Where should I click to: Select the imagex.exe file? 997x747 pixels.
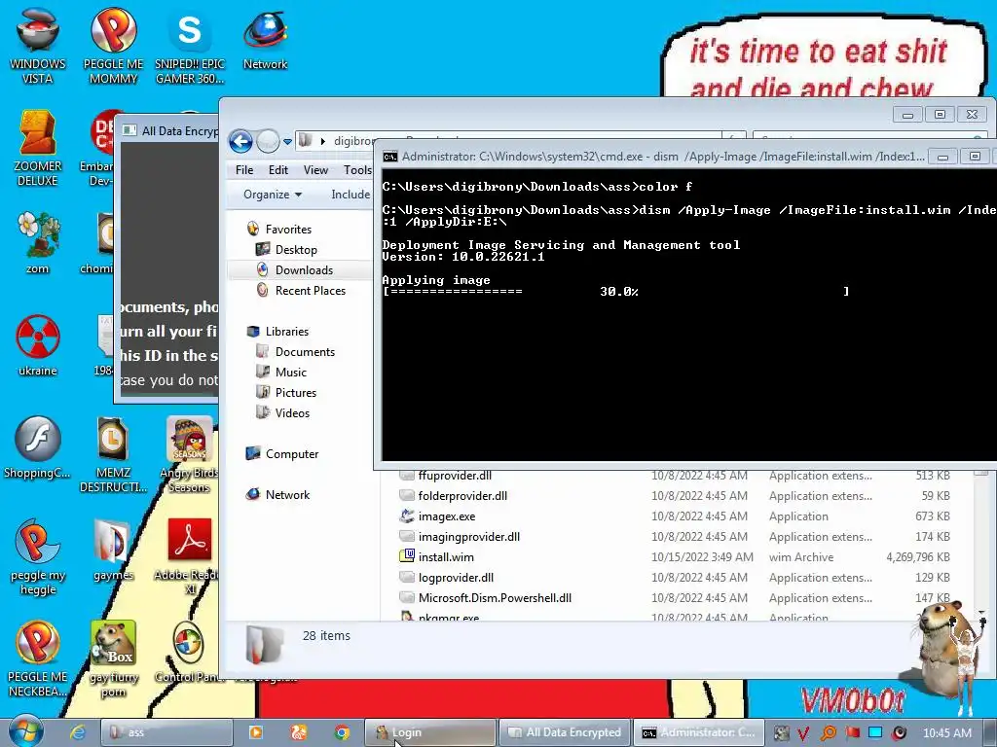[446, 516]
